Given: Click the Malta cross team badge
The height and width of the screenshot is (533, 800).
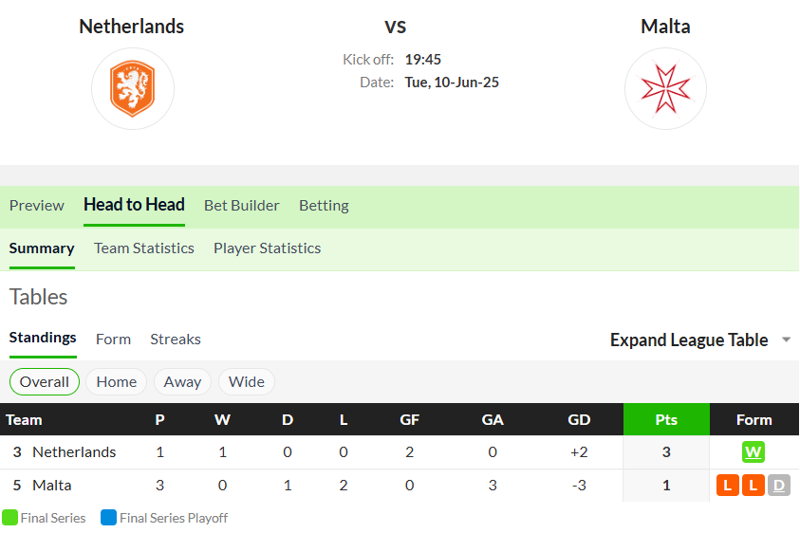Looking at the screenshot, I should click(665, 89).
